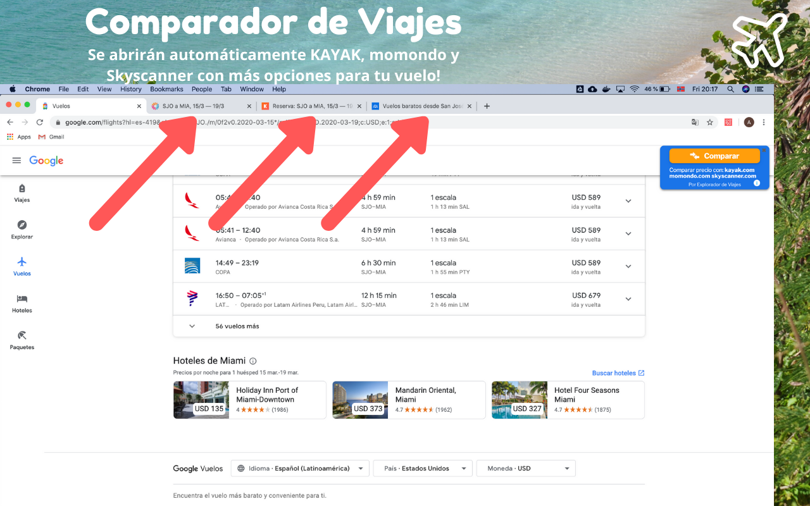The height and width of the screenshot is (506, 810).
Task: Open a new tab with the plus button
Action: (487, 106)
